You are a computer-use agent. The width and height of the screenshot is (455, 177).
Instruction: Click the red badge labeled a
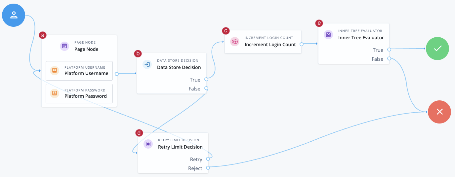43,35
